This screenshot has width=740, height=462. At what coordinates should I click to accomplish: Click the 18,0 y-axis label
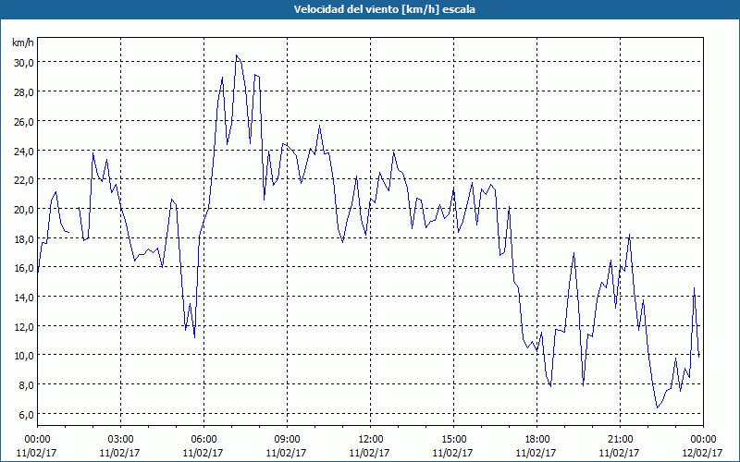pos(23,238)
